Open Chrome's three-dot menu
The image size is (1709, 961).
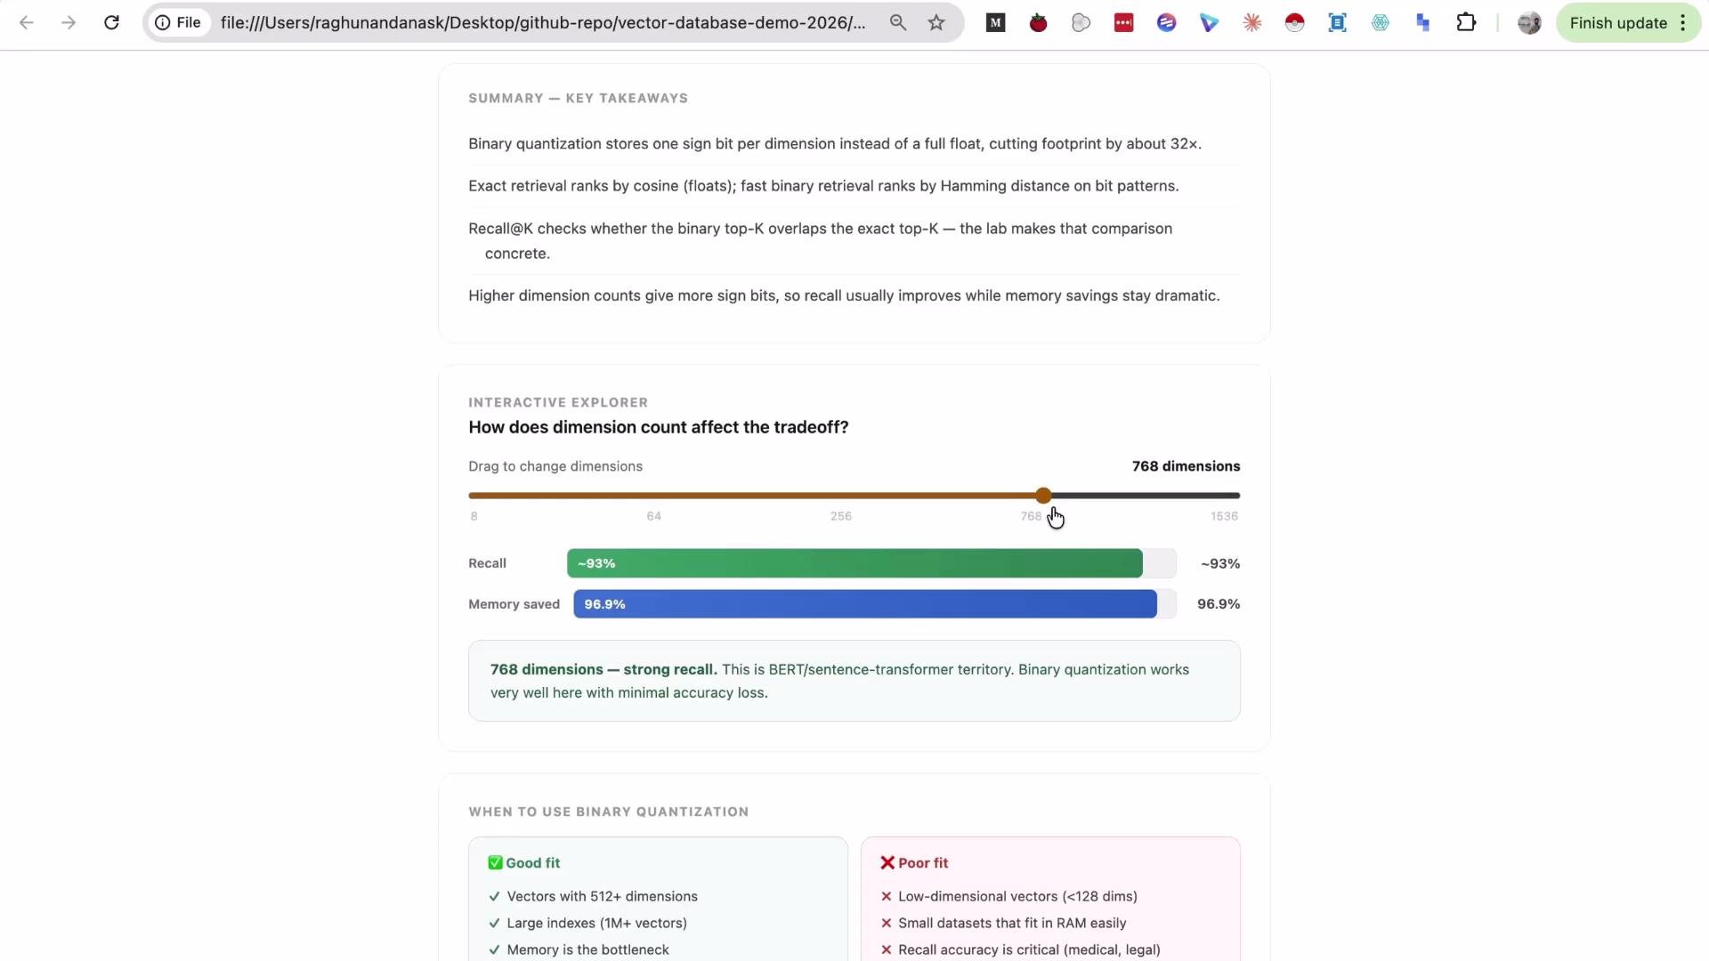point(1683,23)
